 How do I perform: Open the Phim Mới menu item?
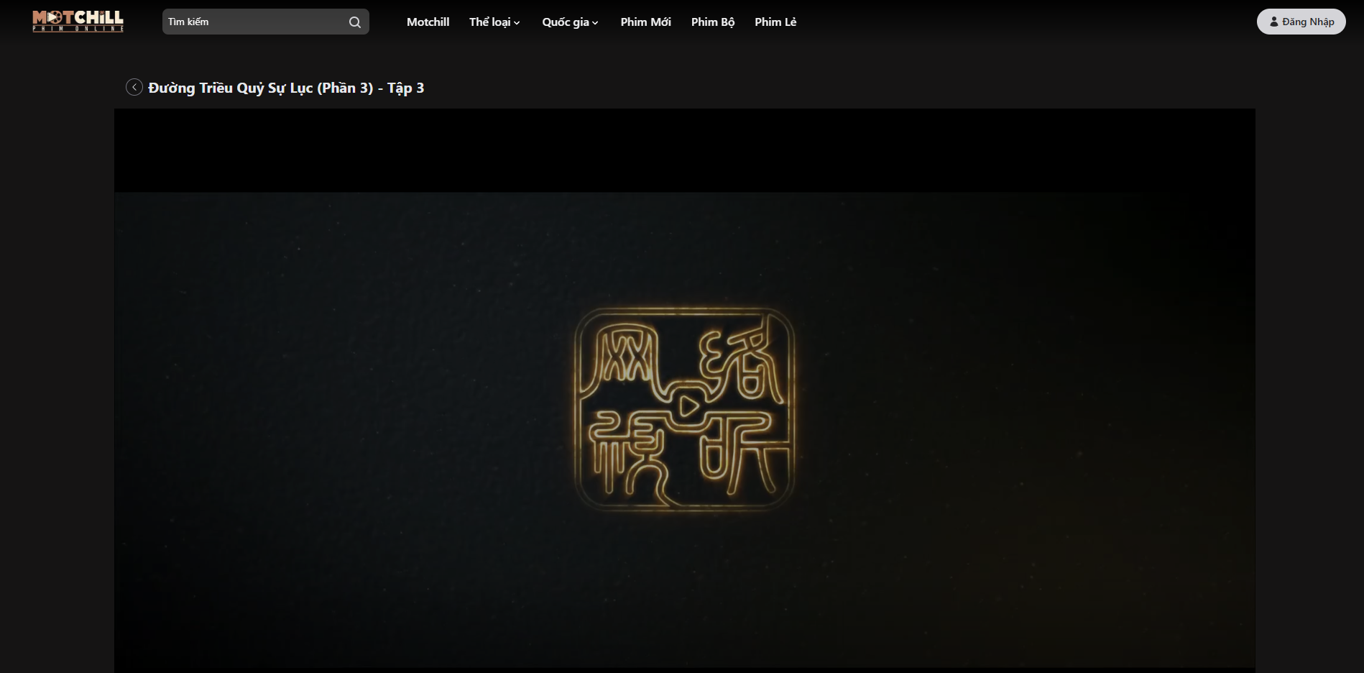(x=645, y=22)
